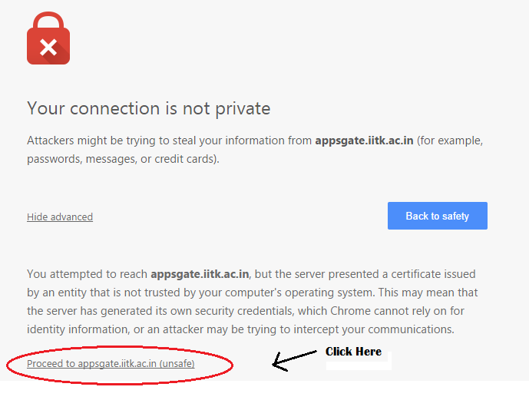Collapse details via Hide advanced link

(x=60, y=217)
